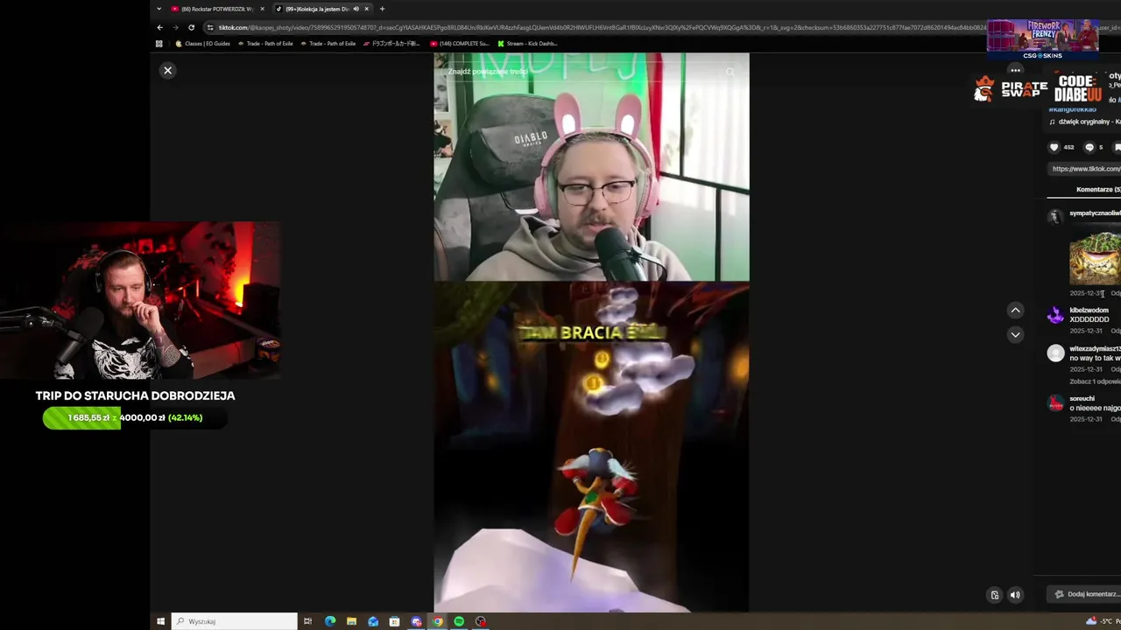Screen dimensions: 1121x630
Task: Open the OBS recording app on taskbar
Action: tap(480, 621)
